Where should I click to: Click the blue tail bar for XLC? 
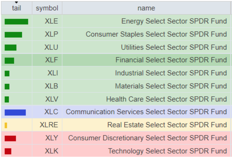point(15,112)
